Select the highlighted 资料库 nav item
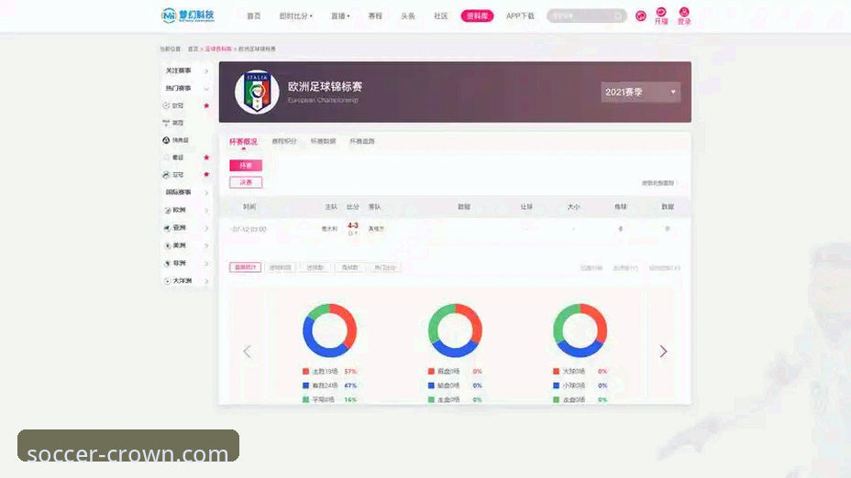This screenshot has width=851, height=478. tap(477, 16)
